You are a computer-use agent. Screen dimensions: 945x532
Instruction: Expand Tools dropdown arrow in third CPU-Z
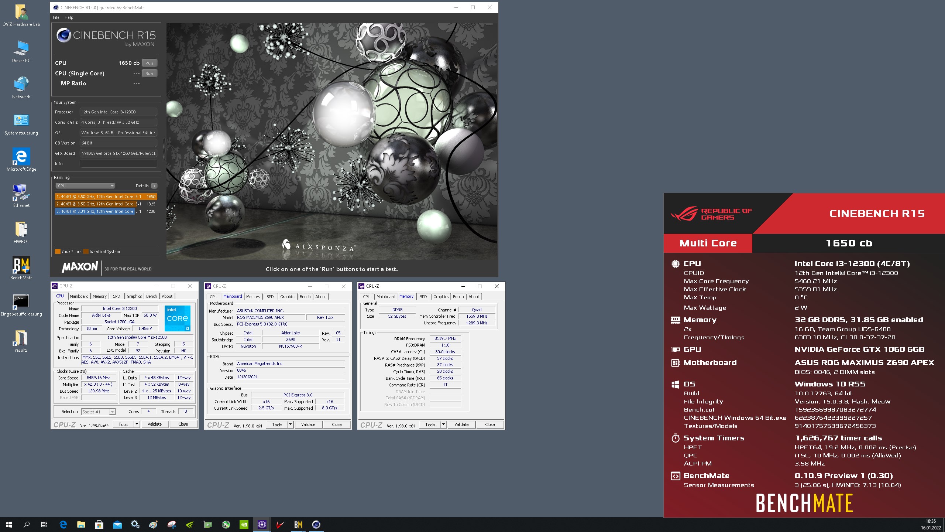tap(443, 424)
